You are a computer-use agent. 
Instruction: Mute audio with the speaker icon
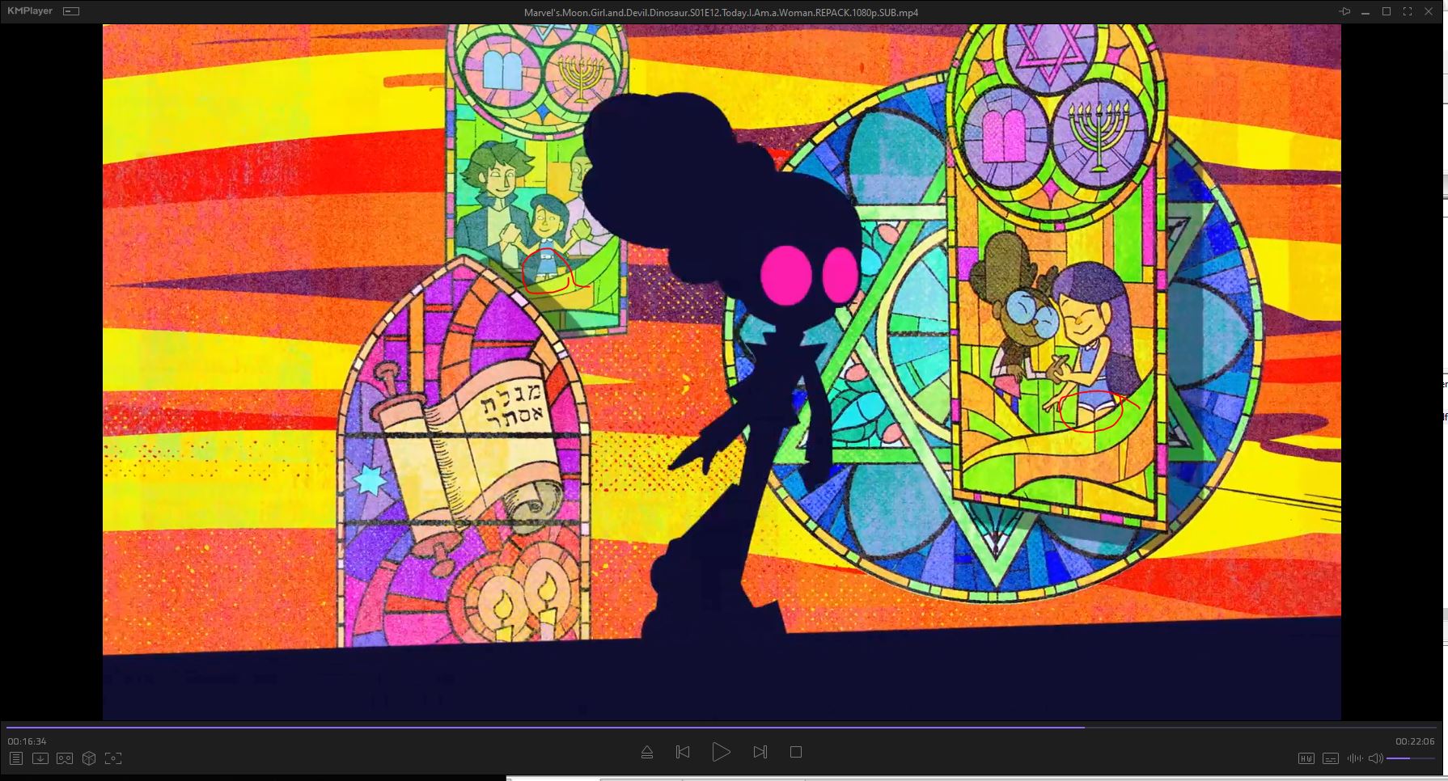[1375, 758]
